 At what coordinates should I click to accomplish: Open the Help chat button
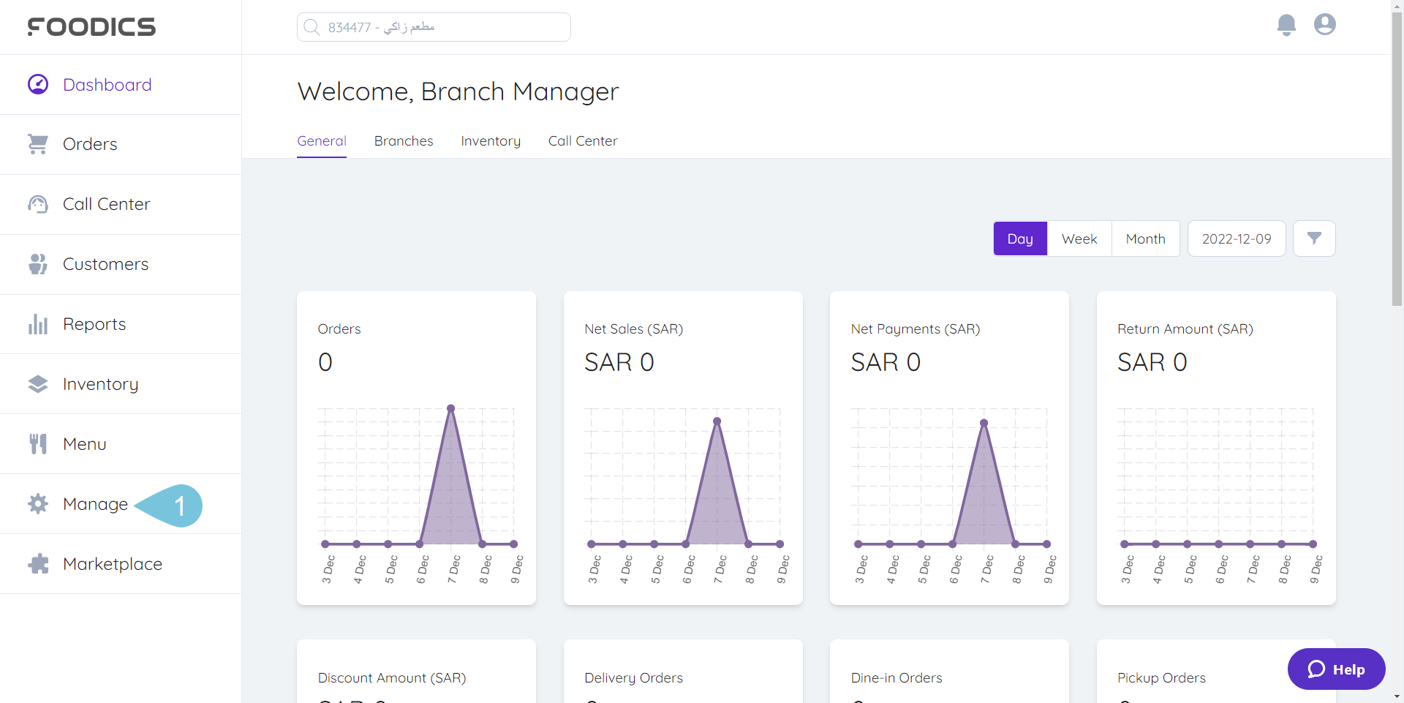point(1336,669)
